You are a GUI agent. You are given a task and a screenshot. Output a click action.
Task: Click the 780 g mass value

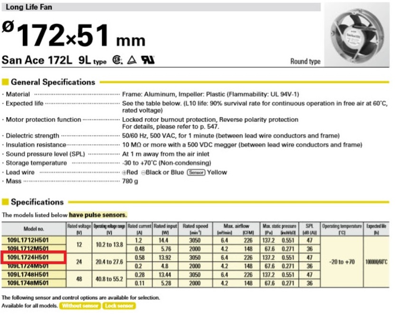pyautogui.click(x=130, y=181)
